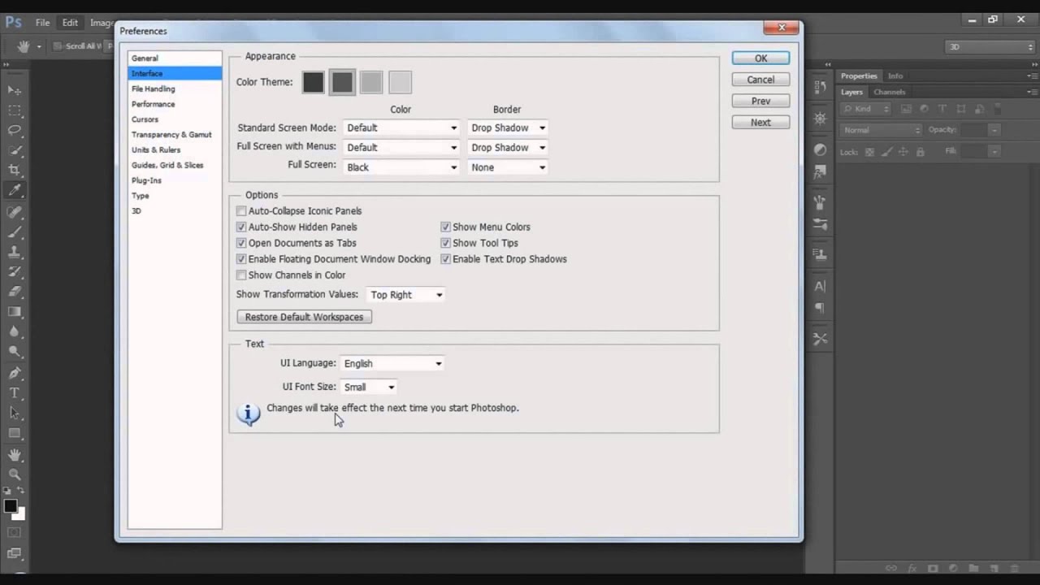Open the UI Language dropdown

(x=392, y=364)
